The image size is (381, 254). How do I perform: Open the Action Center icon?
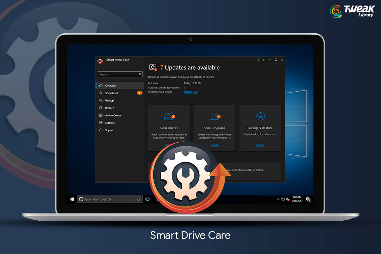[101, 115]
